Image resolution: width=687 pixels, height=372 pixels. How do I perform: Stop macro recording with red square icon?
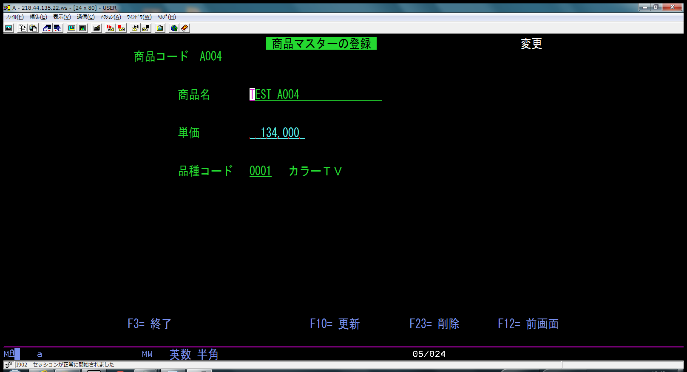pos(121,28)
